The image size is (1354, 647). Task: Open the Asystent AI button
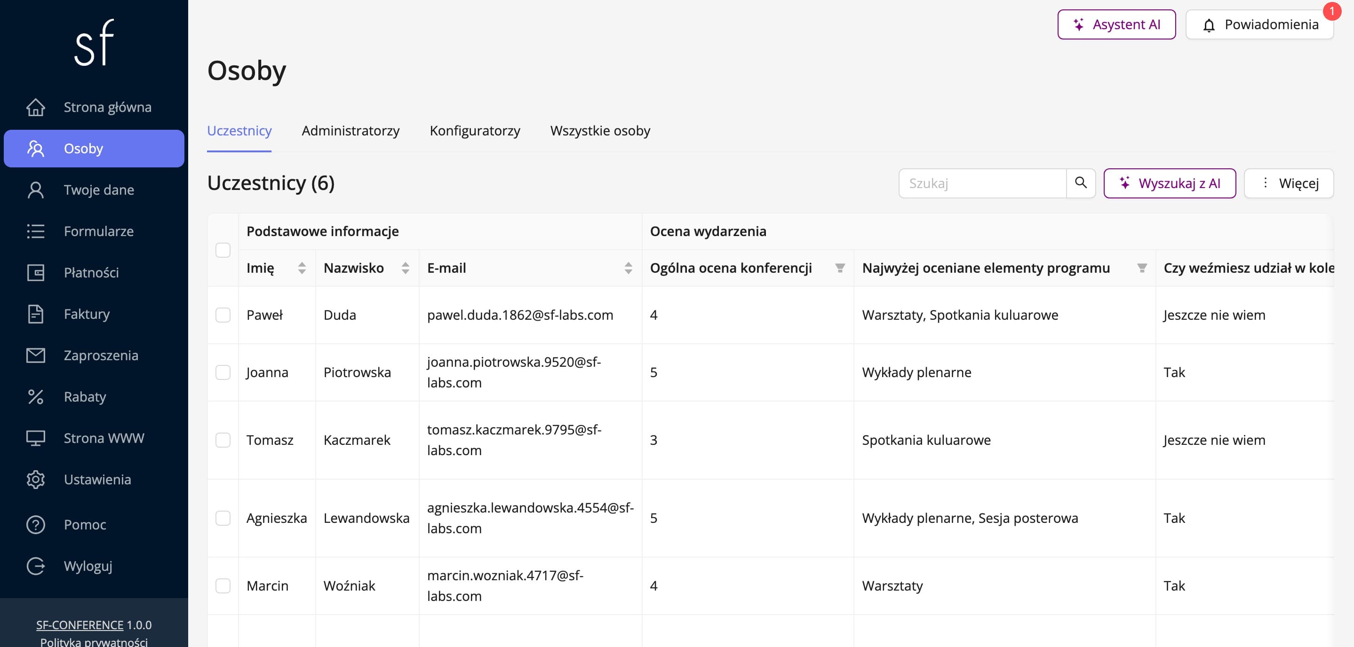[1116, 24]
